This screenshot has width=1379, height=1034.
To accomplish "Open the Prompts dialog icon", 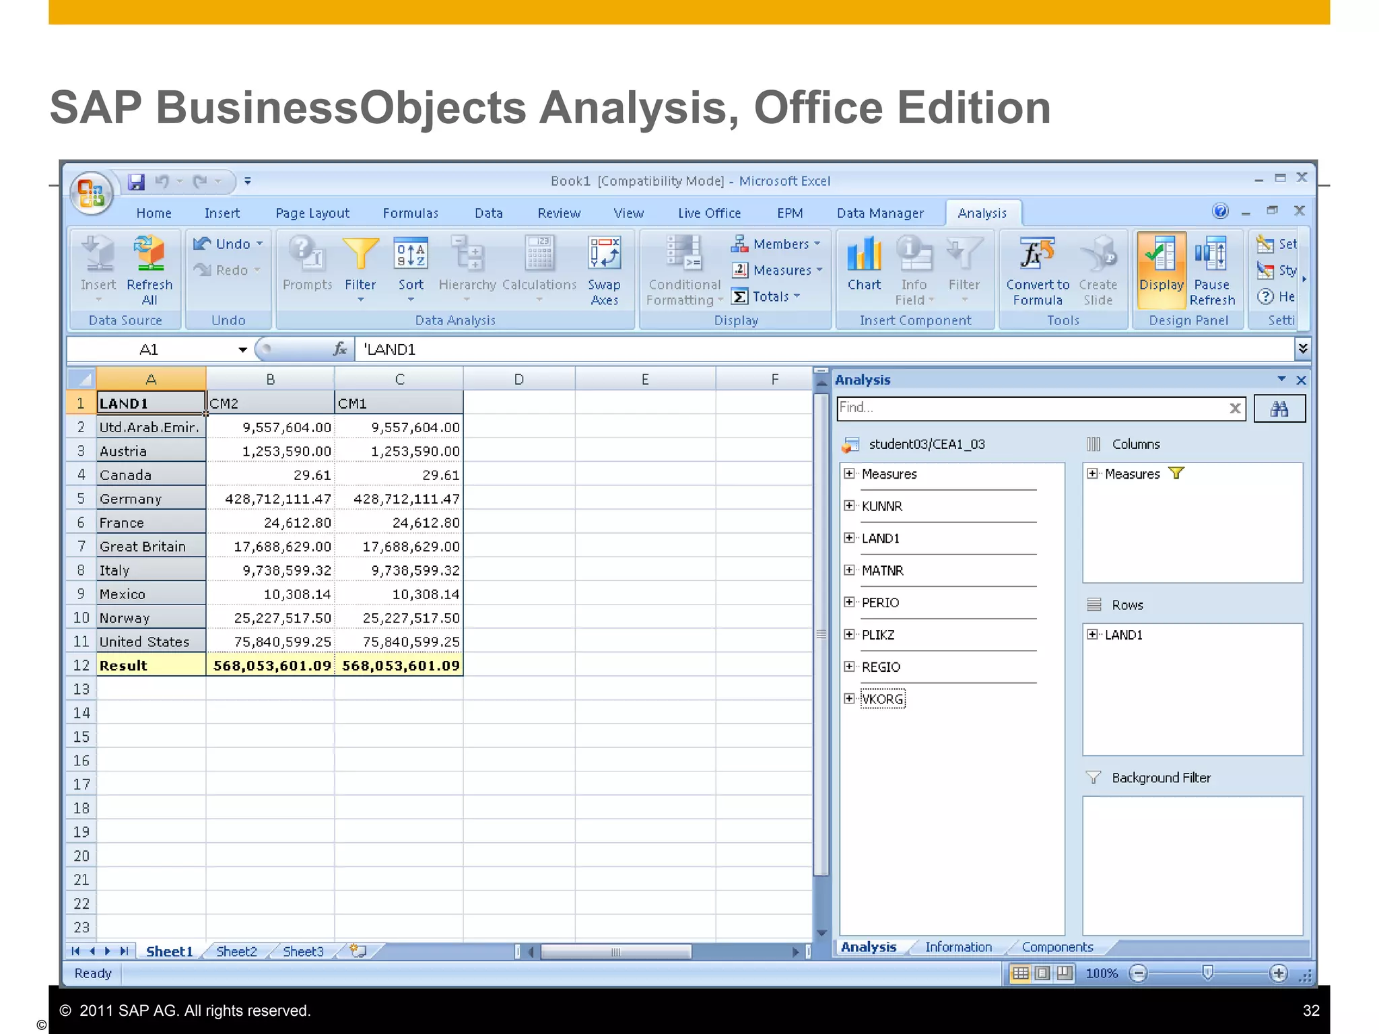I will click(x=307, y=254).
